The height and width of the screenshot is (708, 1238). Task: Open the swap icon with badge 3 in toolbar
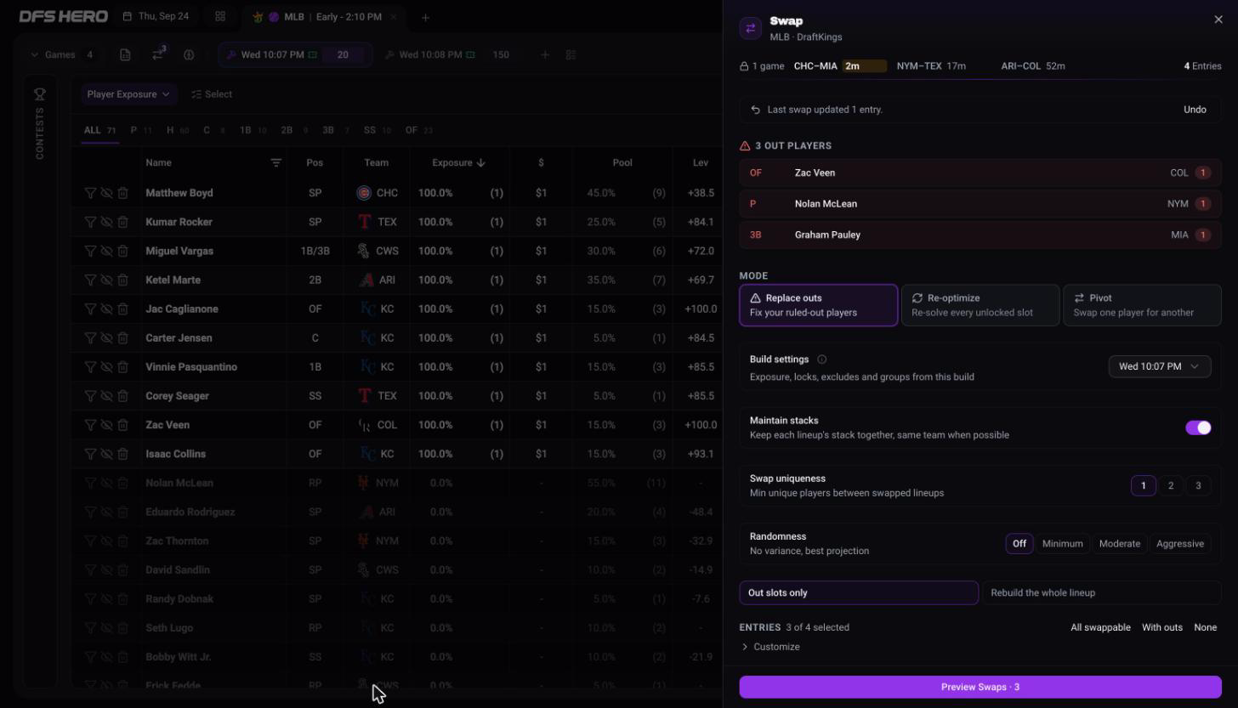point(158,54)
